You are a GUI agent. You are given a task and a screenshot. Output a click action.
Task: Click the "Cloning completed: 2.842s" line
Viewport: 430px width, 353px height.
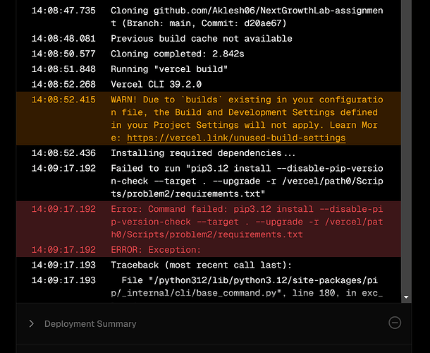pyautogui.click(x=209, y=54)
